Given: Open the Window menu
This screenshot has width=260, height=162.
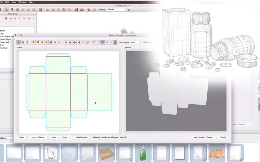Looking at the screenshot, I should click(x=22, y=2).
